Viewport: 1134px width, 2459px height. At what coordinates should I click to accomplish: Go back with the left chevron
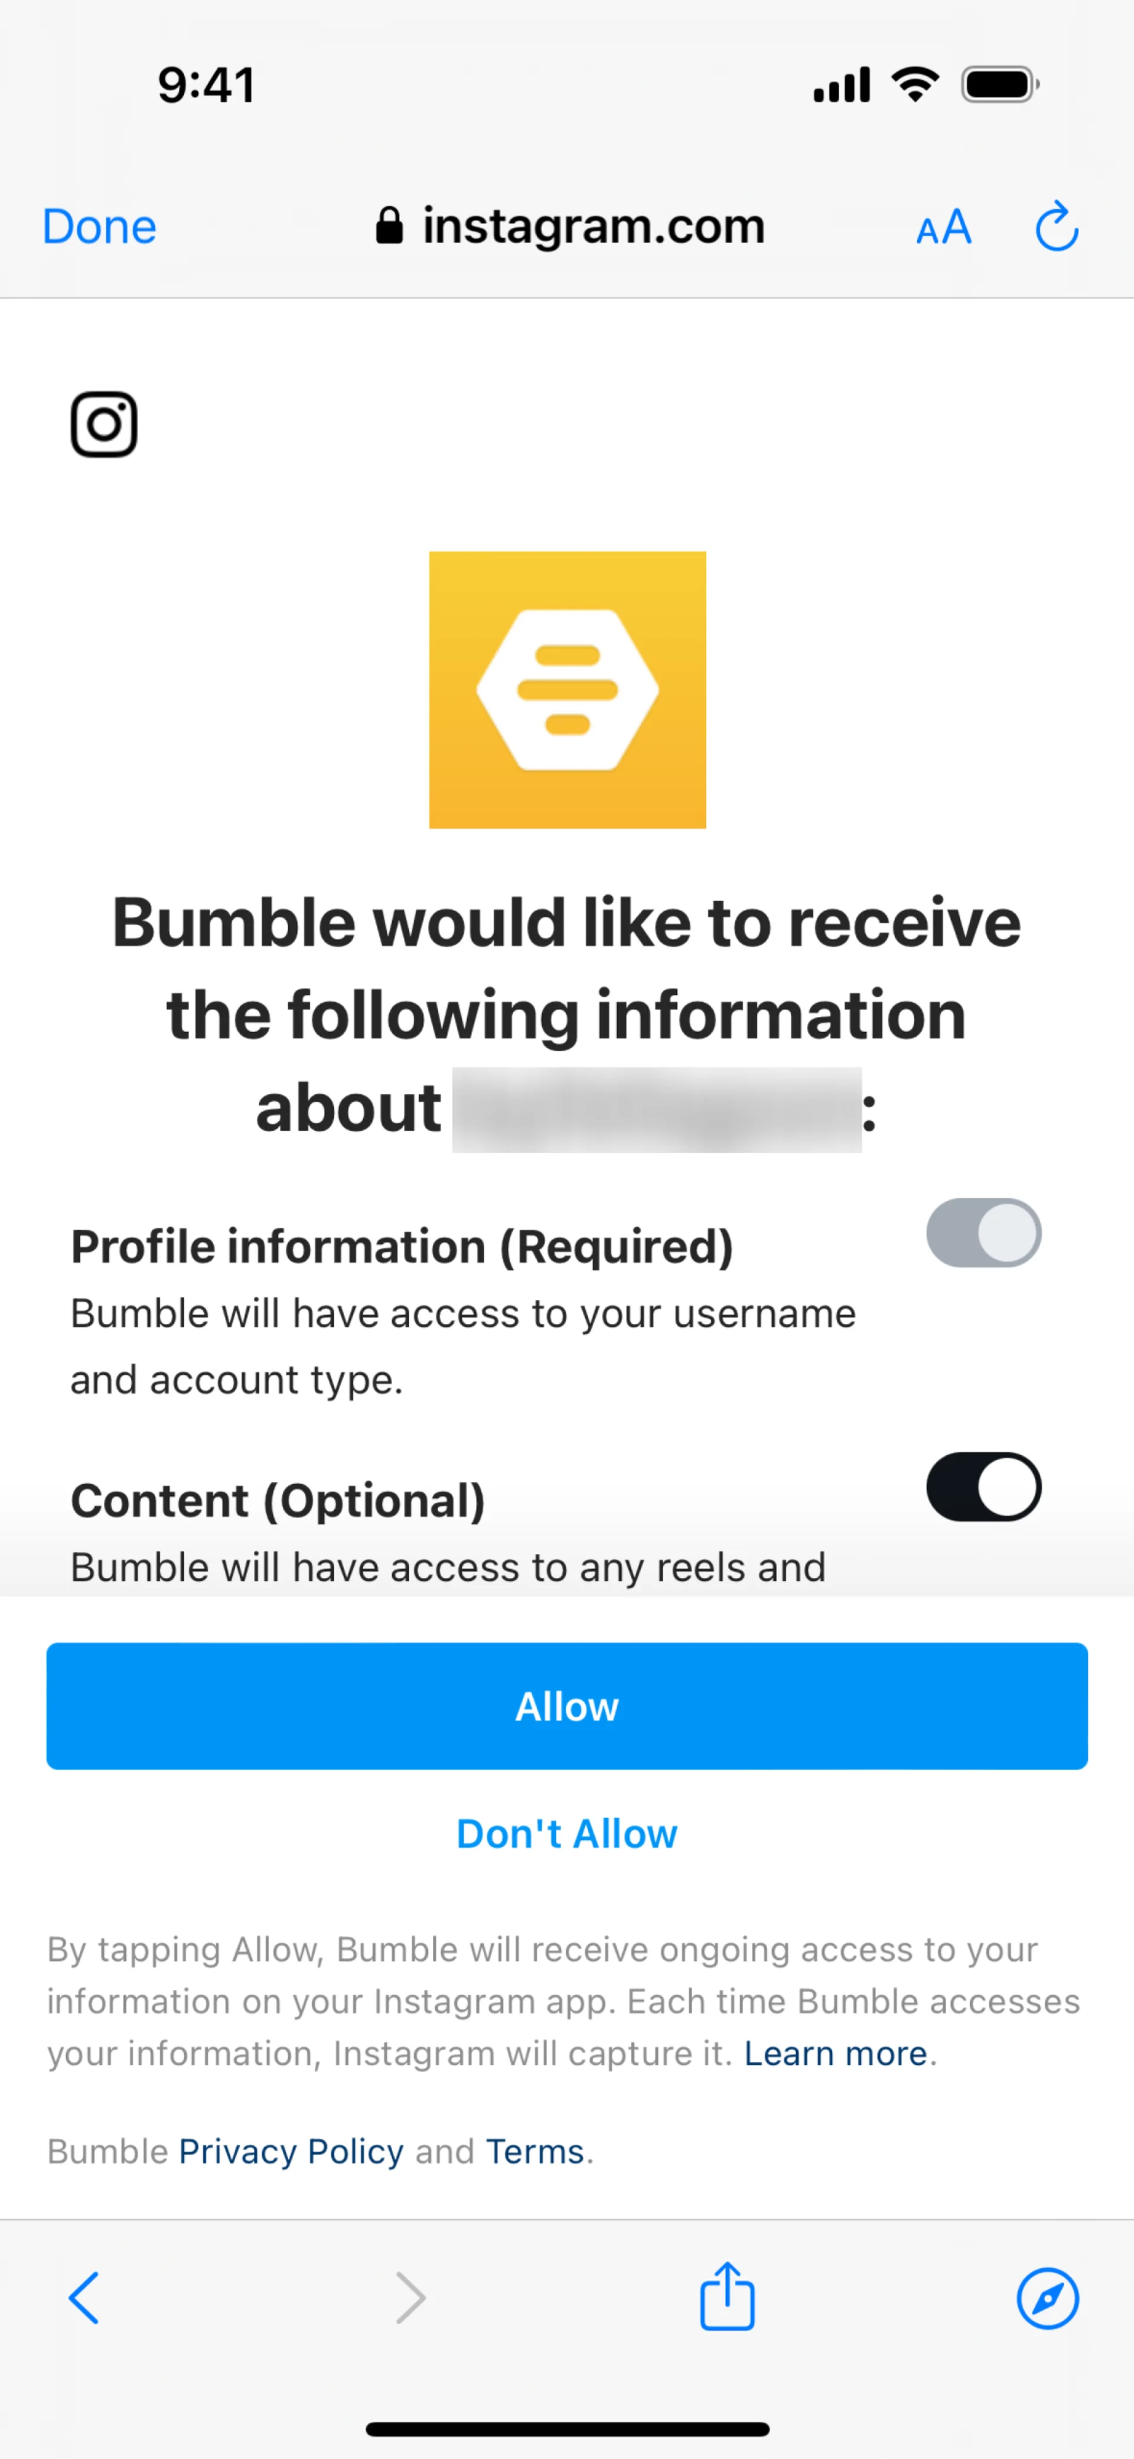84,2298
